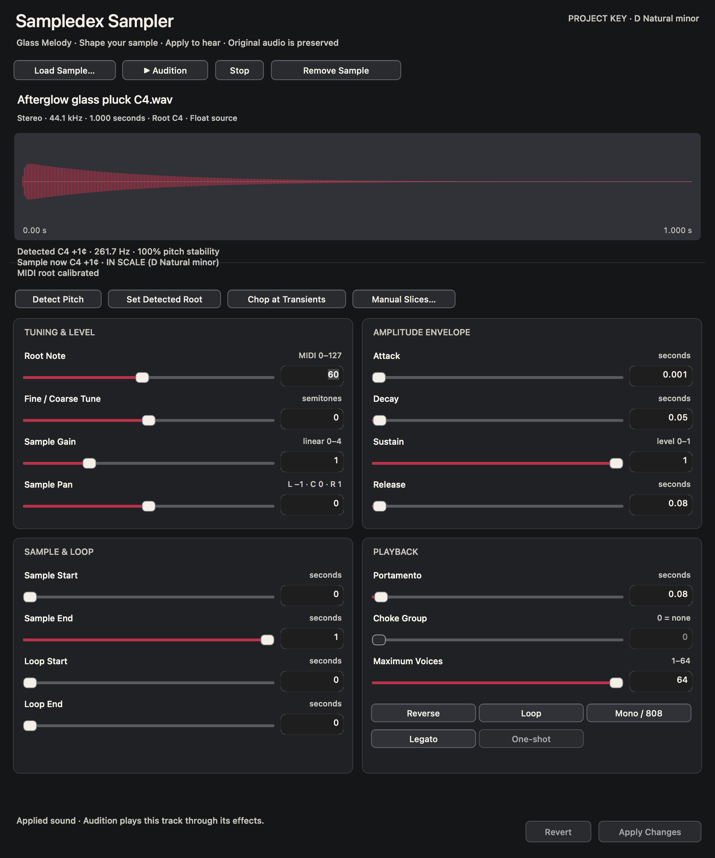Run Detect Pitch on the sample

(58, 299)
